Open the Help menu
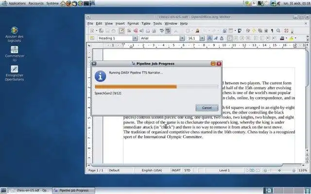The height and width of the screenshot is (194, 311). point(184,23)
